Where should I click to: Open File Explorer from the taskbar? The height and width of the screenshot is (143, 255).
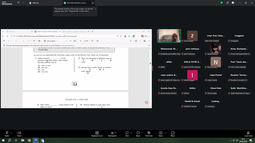23,140
